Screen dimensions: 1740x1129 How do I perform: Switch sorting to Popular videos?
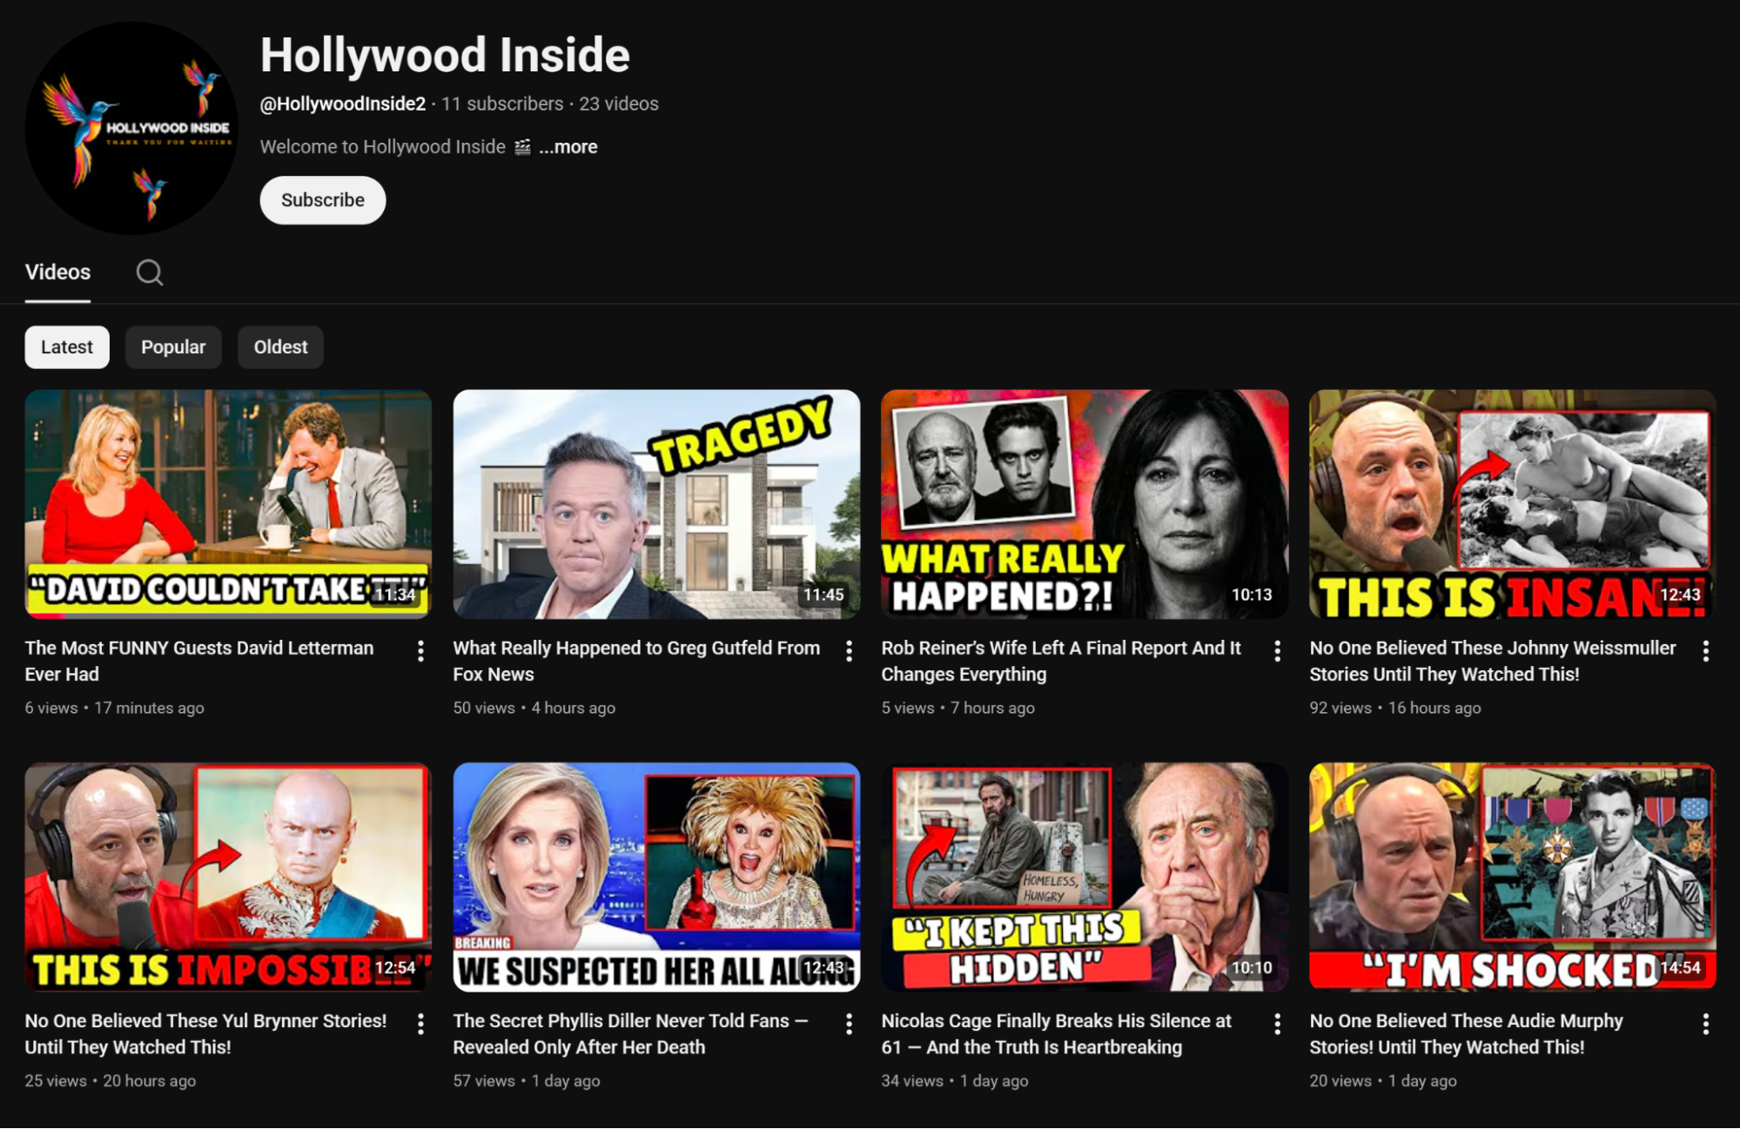173,347
